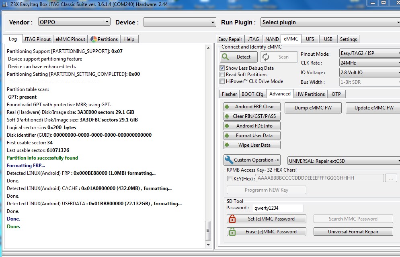Screen dimensions: 400x257
Task: Select the Log tab
Action: click(x=13, y=39)
